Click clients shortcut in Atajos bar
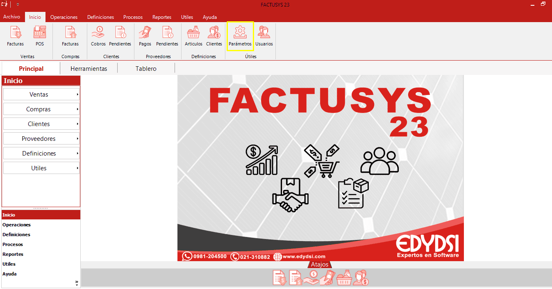 (361, 278)
